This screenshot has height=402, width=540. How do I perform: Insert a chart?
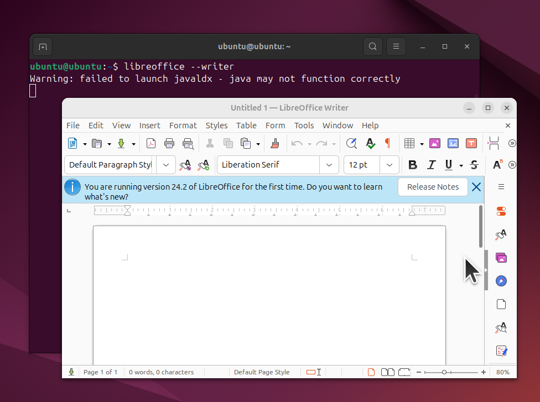[x=453, y=143]
